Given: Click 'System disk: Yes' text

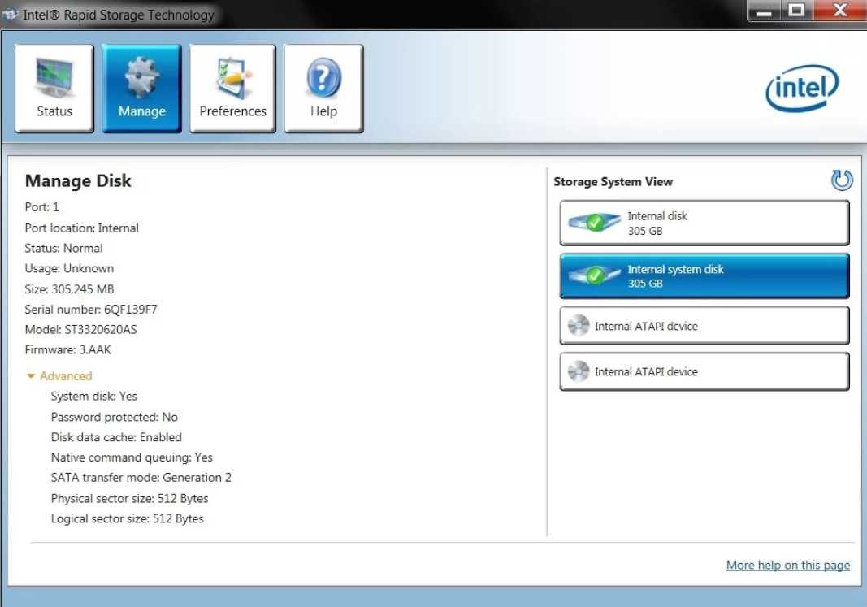Looking at the screenshot, I should (x=94, y=397).
